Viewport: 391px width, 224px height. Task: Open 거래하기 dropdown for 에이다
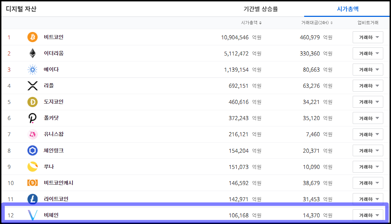click(x=368, y=70)
